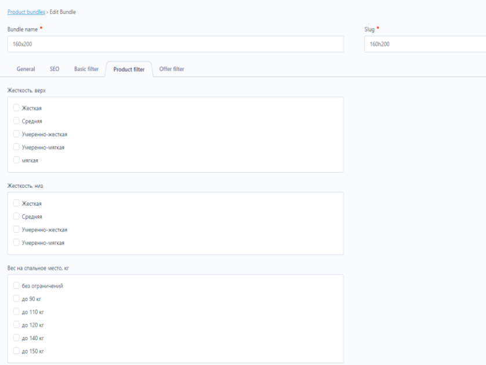The width and height of the screenshot is (486, 365).
Task: Click the Вес на спальное место, кг label
Action: click(x=38, y=268)
